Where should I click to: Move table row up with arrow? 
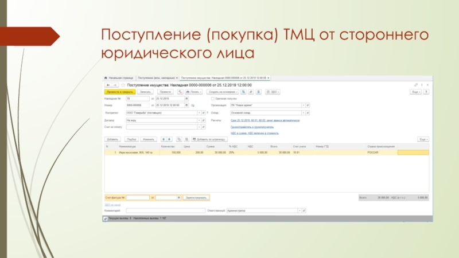(x=163, y=139)
